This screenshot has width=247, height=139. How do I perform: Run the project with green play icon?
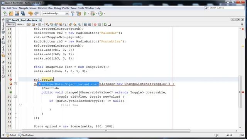[x=85, y=14]
